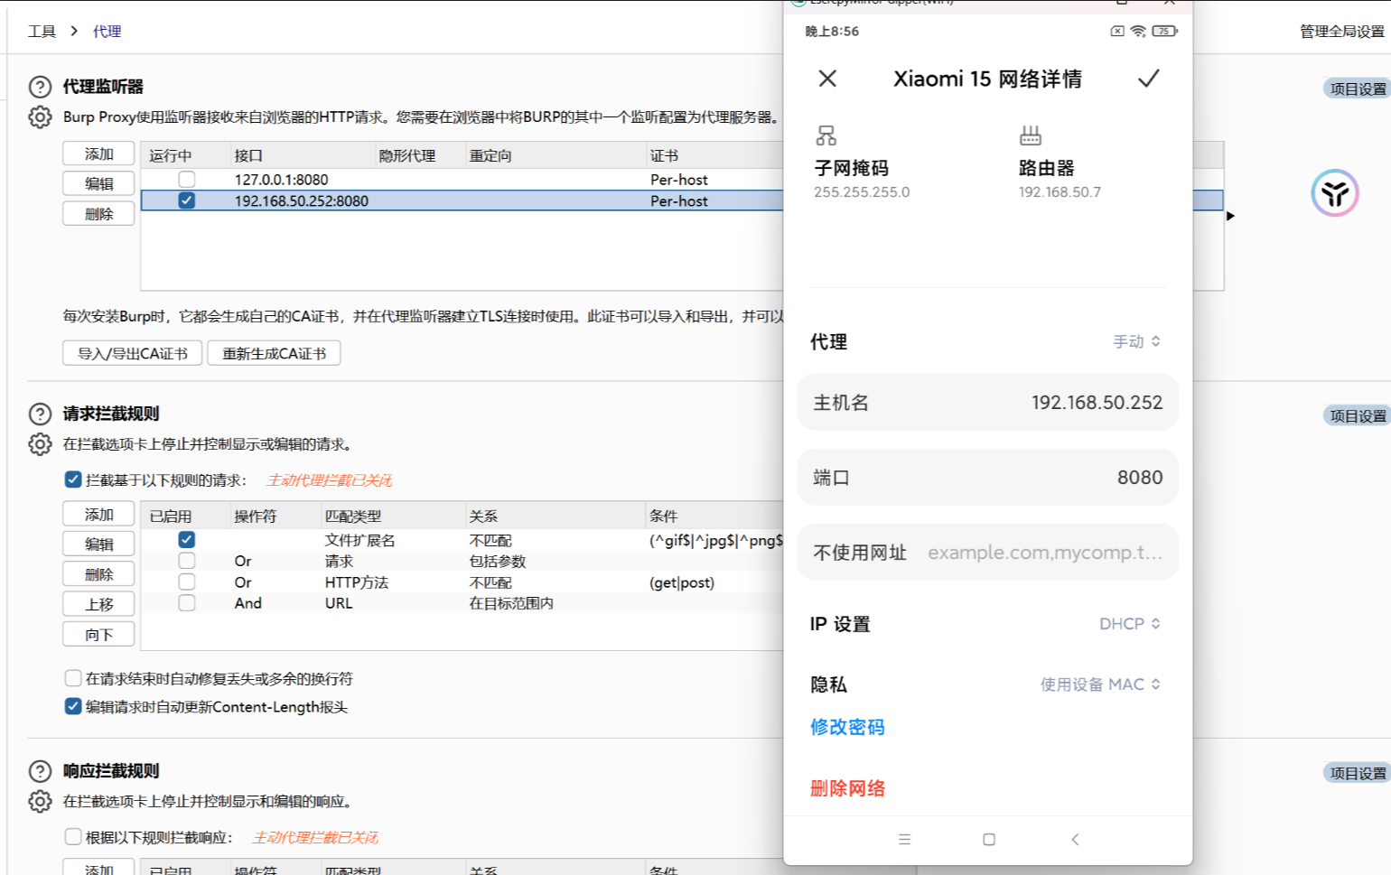This screenshot has width=1391, height=875.
Task: Open help for the 请求拦截规则 section
Action: click(40, 414)
